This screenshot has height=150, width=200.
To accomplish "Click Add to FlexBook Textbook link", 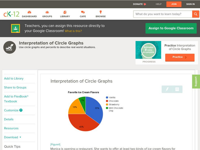I will point(16,99).
